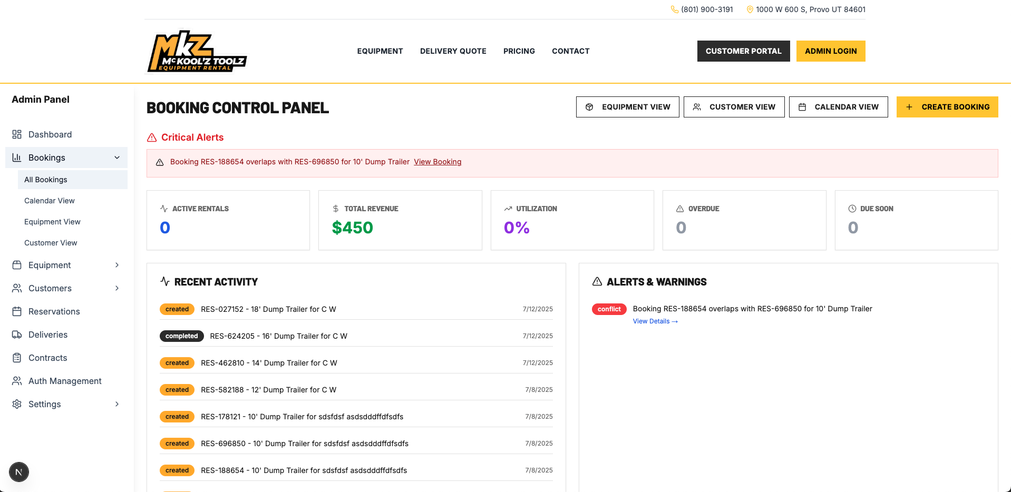Screen dimensions: 1011x492
Task: Open the View Booking link in Critical Alerts
Action: point(438,162)
